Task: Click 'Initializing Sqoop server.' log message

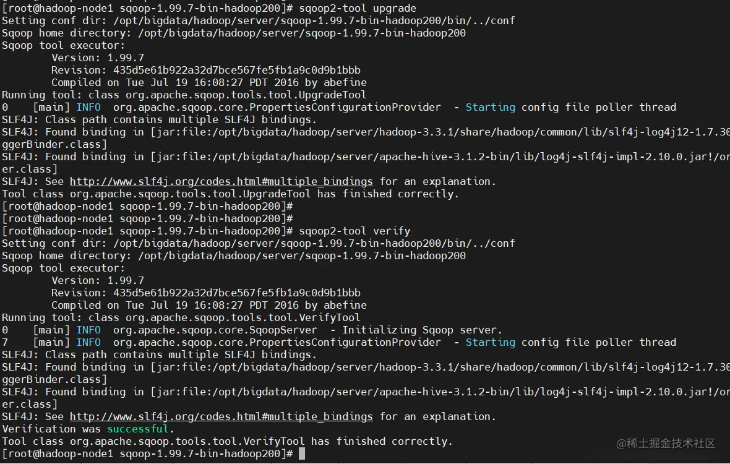Action: click(423, 330)
